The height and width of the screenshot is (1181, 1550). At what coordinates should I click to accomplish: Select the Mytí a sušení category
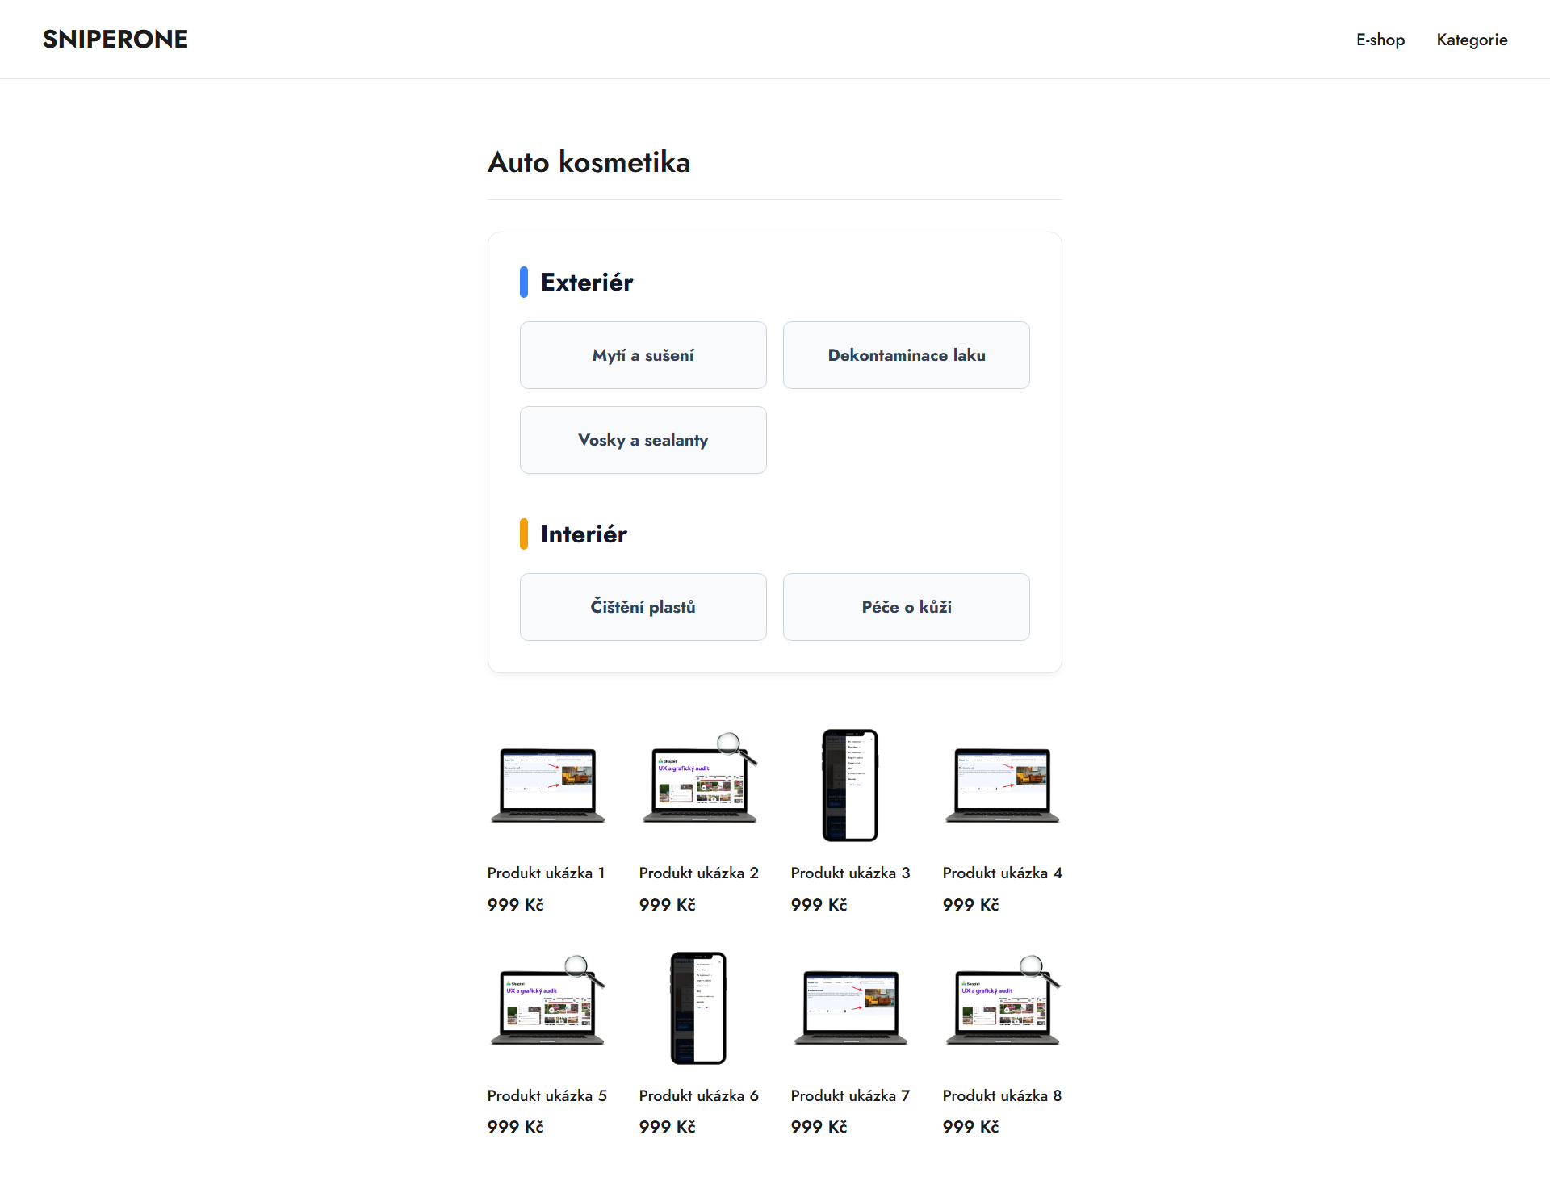(643, 355)
